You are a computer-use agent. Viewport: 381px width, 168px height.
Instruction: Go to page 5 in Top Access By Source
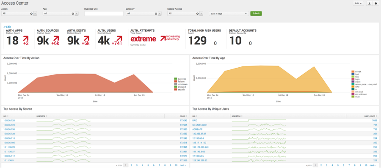click(148, 165)
